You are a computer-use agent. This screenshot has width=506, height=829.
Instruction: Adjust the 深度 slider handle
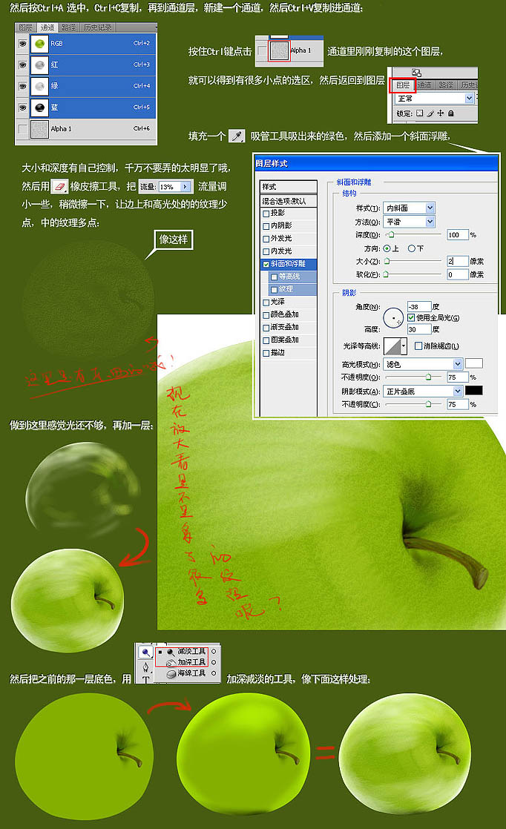click(x=390, y=235)
